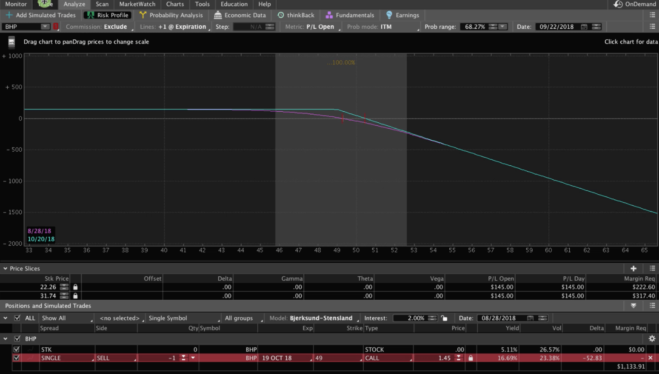
Task: Open the Positions and Simulated Trades options list icon
Action: tap(652, 306)
